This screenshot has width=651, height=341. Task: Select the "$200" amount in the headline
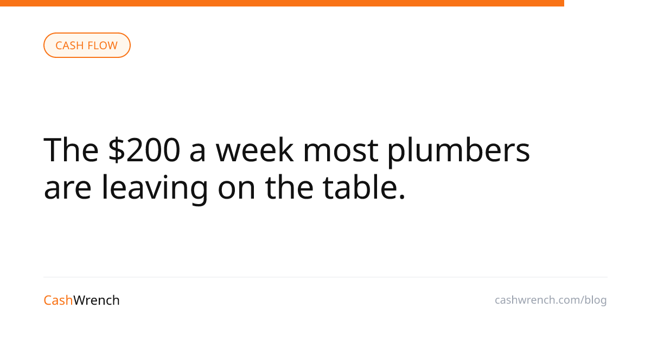(x=144, y=150)
